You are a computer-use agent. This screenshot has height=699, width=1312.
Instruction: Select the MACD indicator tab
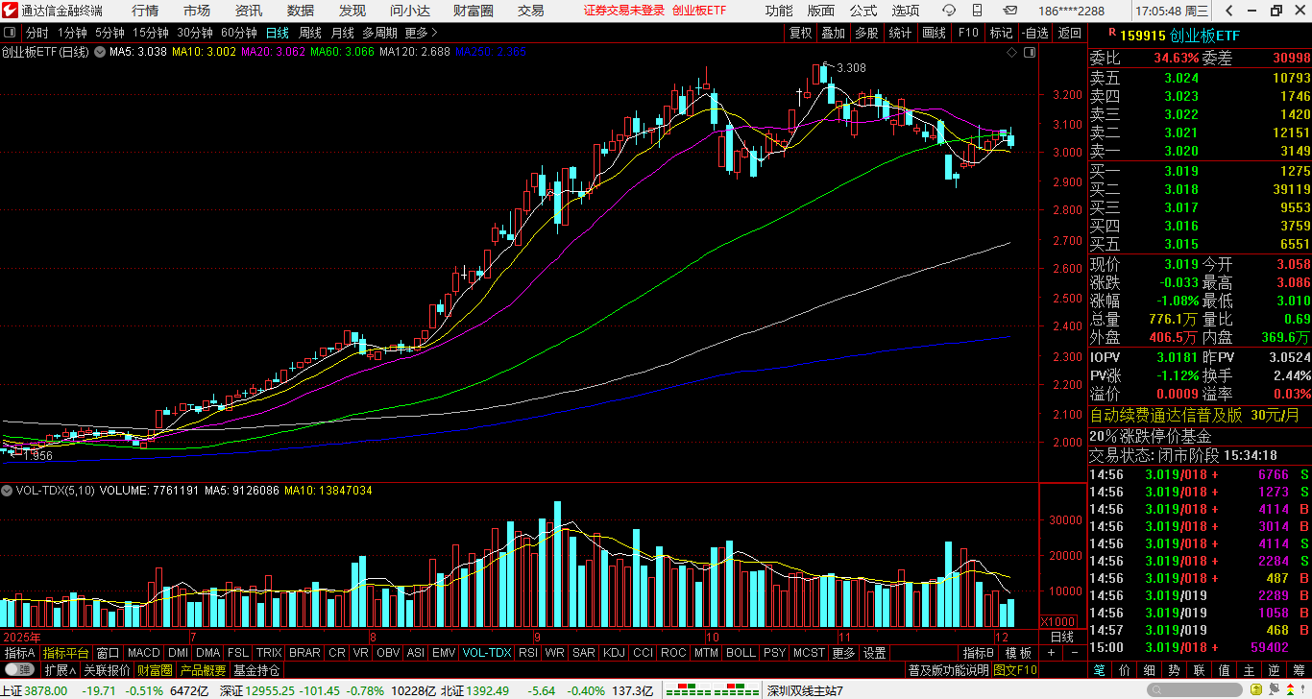pos(143,653)
